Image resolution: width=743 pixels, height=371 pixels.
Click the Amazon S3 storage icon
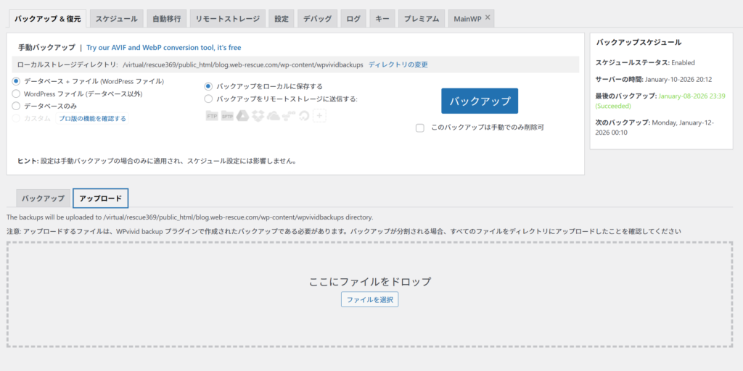(x=288, y=116)
